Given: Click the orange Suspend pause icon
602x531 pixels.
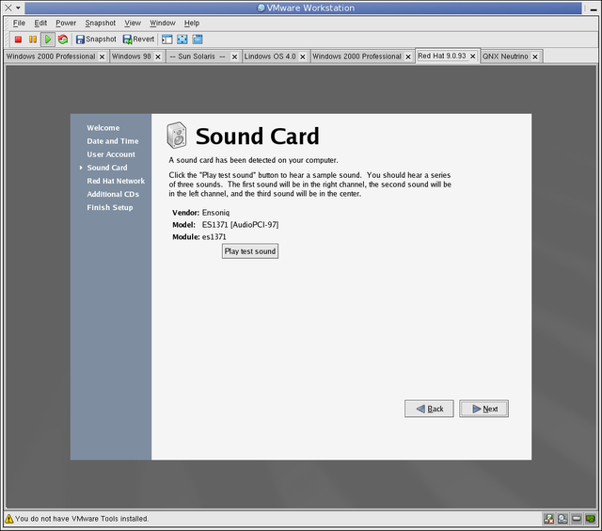Looking at the screenshot, I should (33, 40).
